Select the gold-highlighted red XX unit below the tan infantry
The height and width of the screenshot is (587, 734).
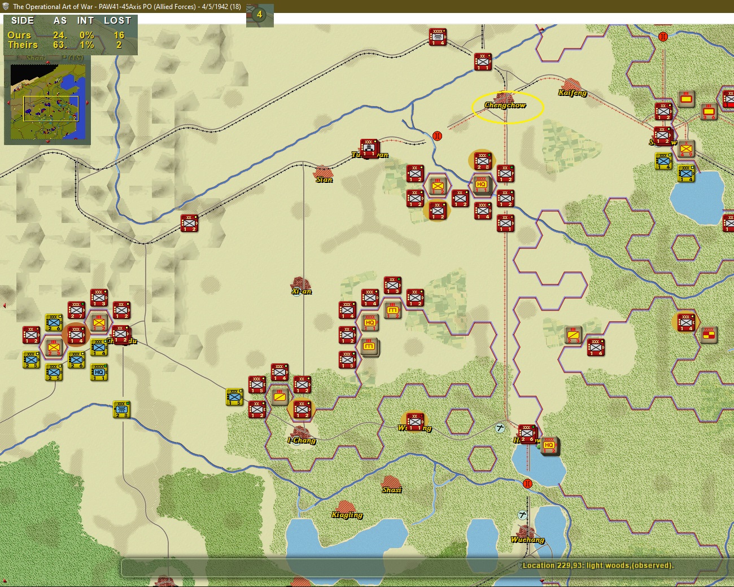pos(438,211)
